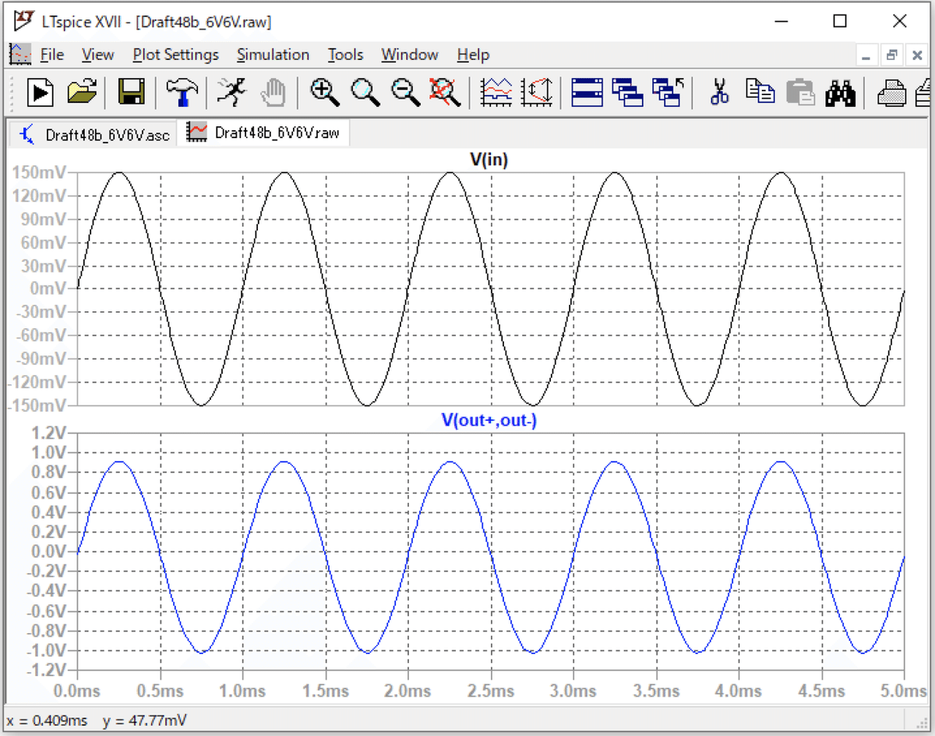Image resolution: width=935 pixels, height=736 pixels.
Task: Click the V(in) trace label
Action: (x=489, y=159)
